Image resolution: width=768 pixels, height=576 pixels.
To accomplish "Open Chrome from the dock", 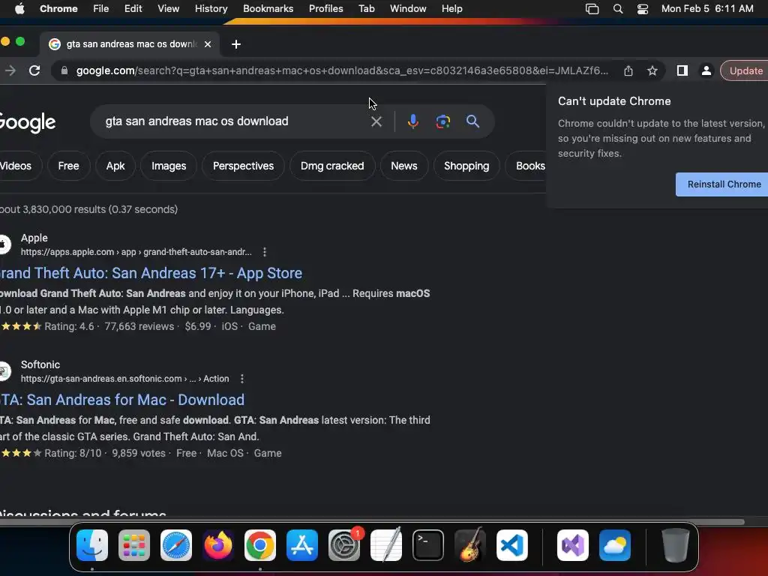I will tap(260, 545).
